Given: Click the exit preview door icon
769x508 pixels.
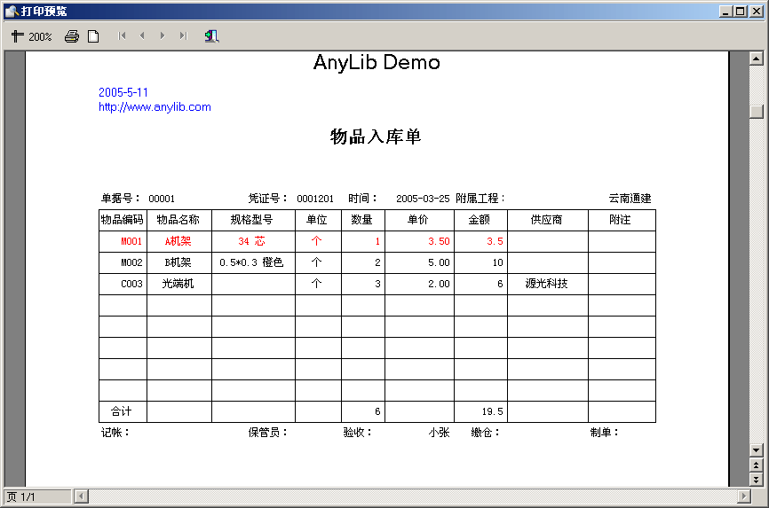Looking at the screenshot, I should [211, 36].
